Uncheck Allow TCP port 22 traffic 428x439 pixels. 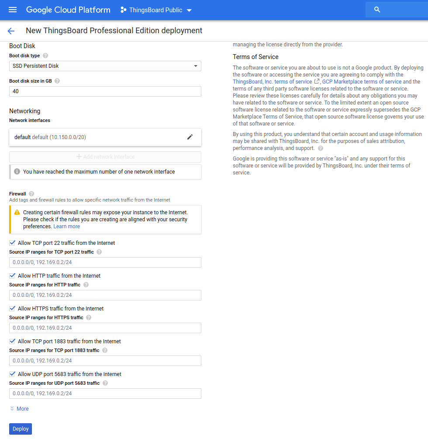pos(12,243)
